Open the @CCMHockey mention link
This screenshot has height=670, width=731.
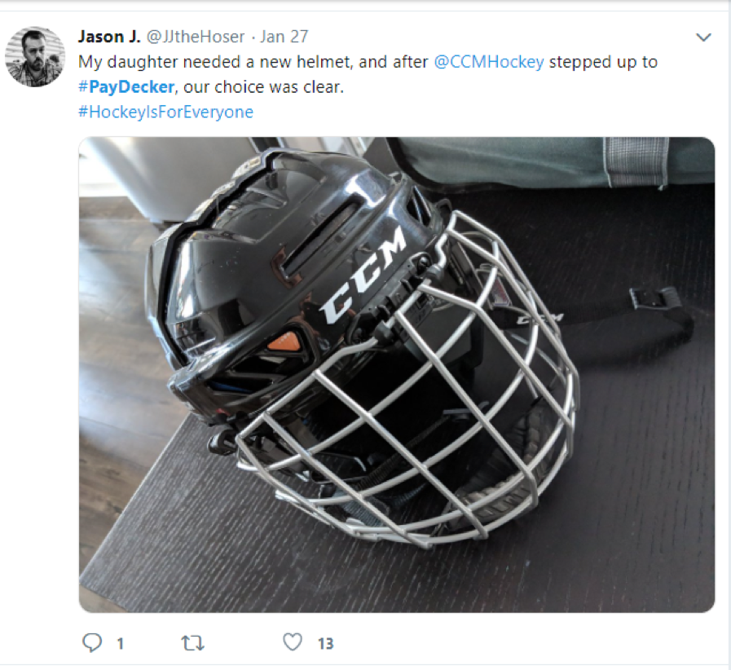click(489, 62)
